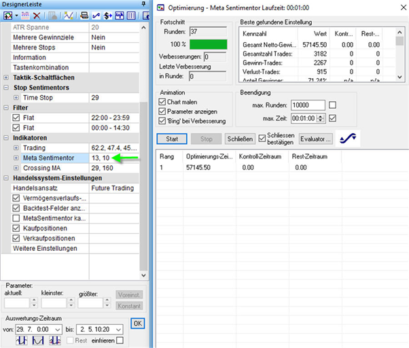Click the add sentimentor icon in DesignerLeiste toolbar

(8, 16)
